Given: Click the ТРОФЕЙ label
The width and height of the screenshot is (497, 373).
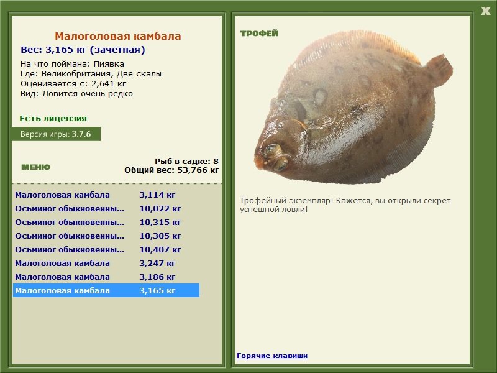Looking at the screenshot, I should [x=259, y=34].
